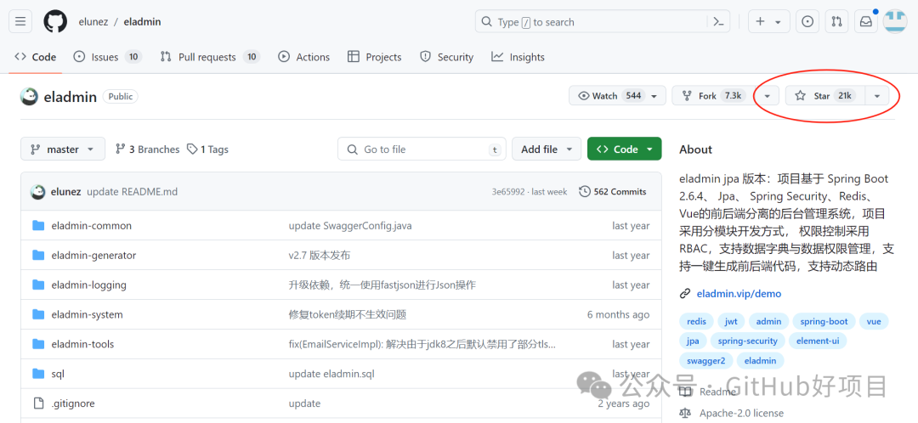The image size is (918, 423).
Task: Switch to the Code tab
Action: 36,57
